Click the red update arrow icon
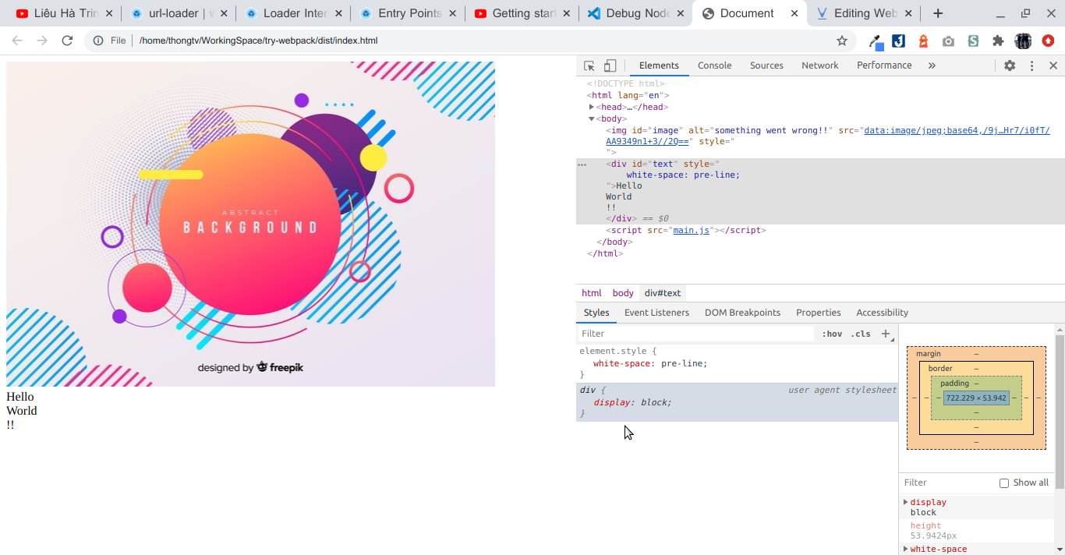 tap(1049, 41)
